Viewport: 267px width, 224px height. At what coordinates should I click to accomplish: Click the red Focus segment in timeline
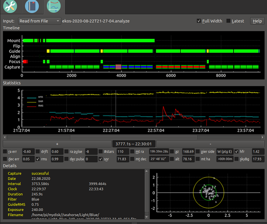(x=25, y=61)
